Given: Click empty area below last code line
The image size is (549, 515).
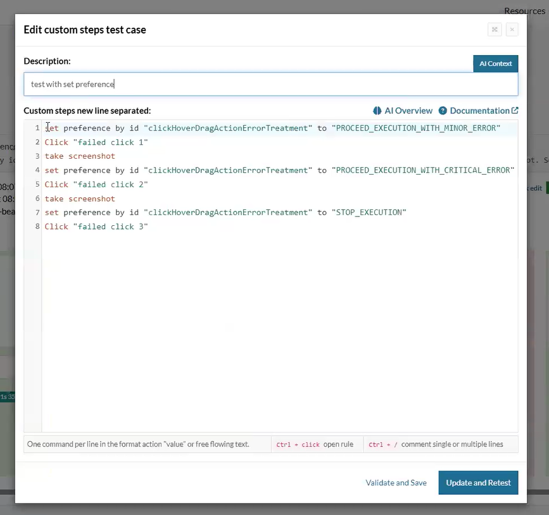Looking at the screenshot, I should click(x=279, y=329).
